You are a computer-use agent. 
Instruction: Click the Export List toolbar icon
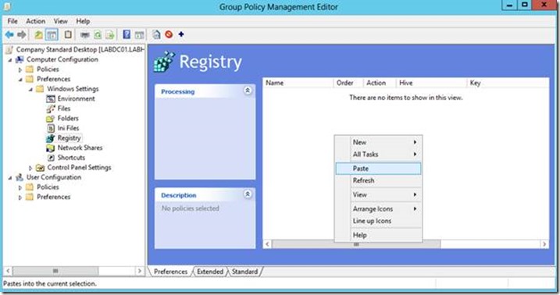(x=110, y=34)
